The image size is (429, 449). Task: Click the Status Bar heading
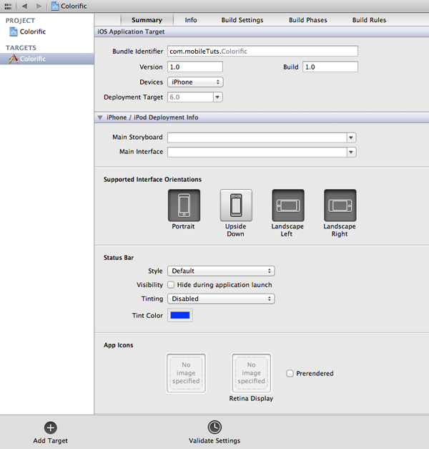119,258
